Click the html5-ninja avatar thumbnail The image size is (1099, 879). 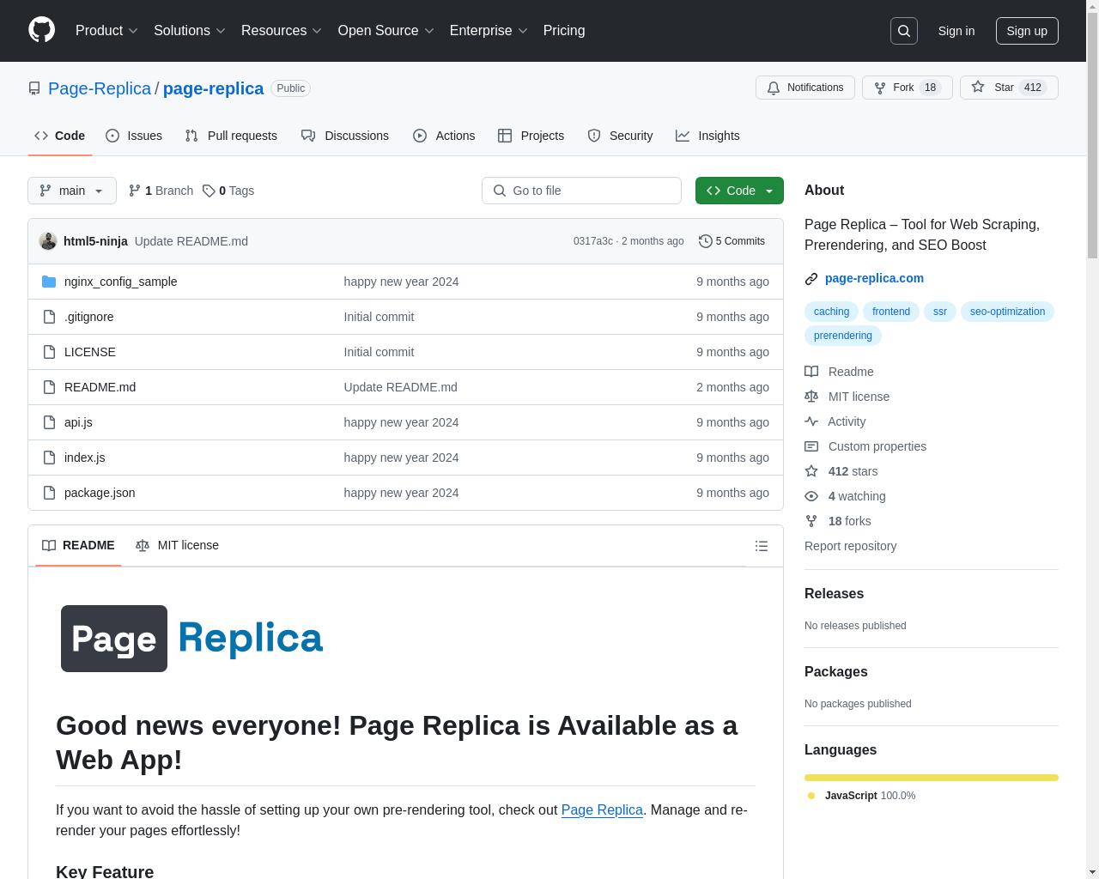tap(48, 241)
